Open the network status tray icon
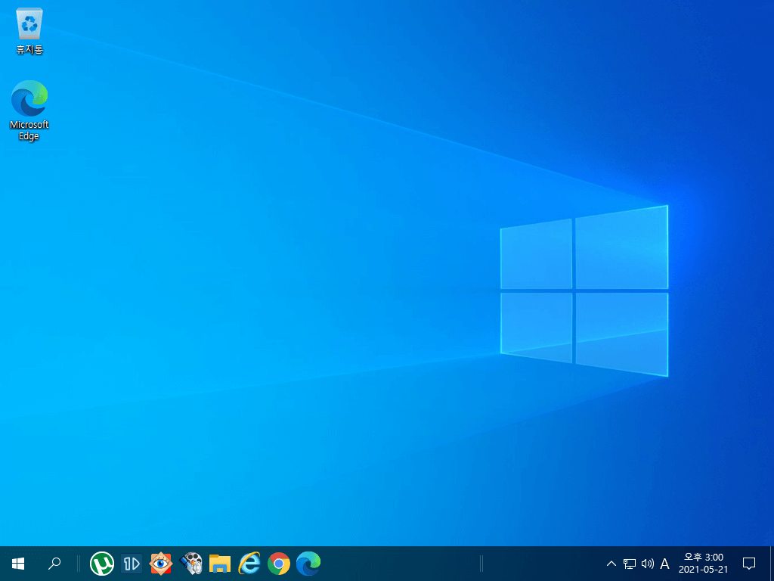This screenshot has width=774, height=581. [x=630, y=564]
